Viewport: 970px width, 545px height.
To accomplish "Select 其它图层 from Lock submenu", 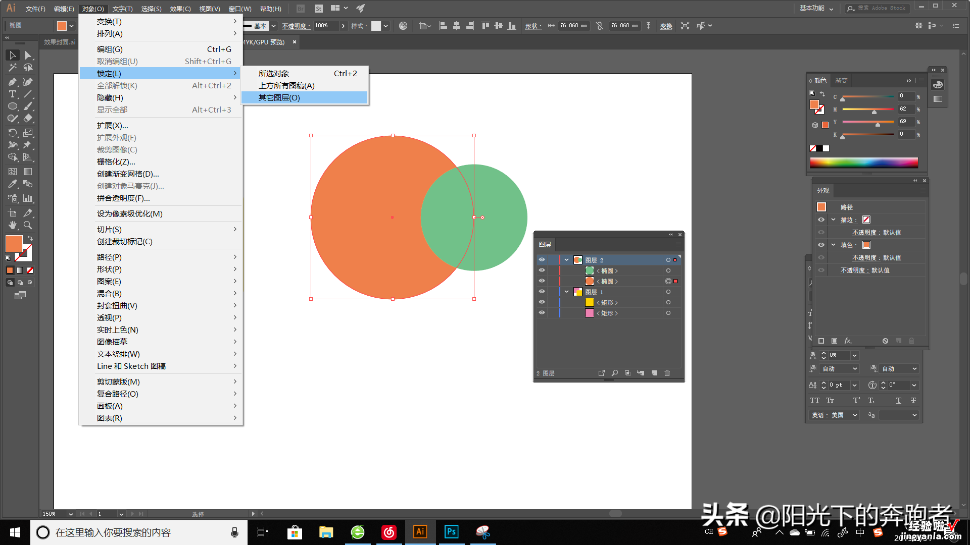I will pyautogui.click(x=278, y=98).
